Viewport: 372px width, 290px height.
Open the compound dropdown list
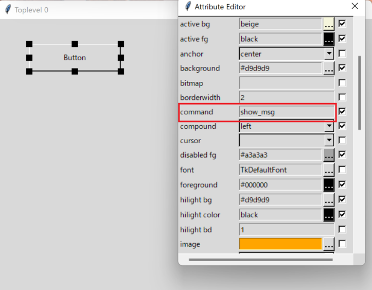coord(329,126)
